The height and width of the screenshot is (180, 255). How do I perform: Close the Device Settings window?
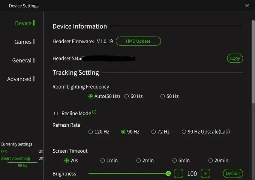[247, 6]
